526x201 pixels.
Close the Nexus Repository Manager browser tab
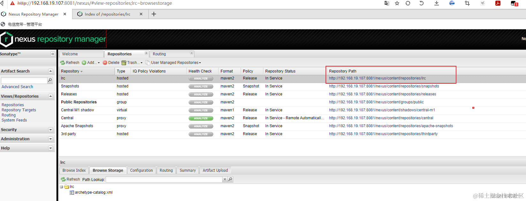click(65, 14)
